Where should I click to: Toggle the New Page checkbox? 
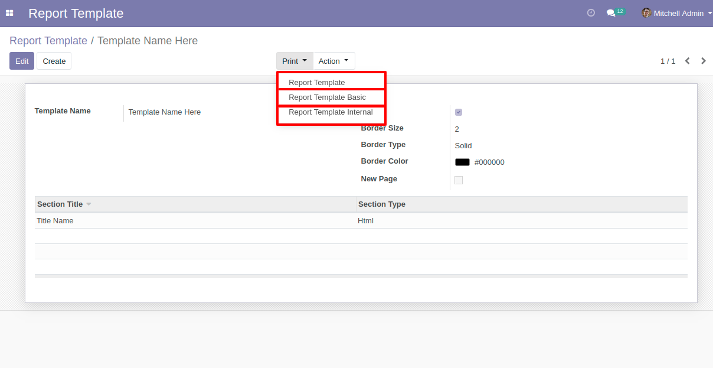tap(459, 180)
